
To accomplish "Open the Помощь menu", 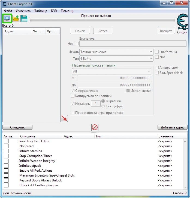I will point(67,11).
